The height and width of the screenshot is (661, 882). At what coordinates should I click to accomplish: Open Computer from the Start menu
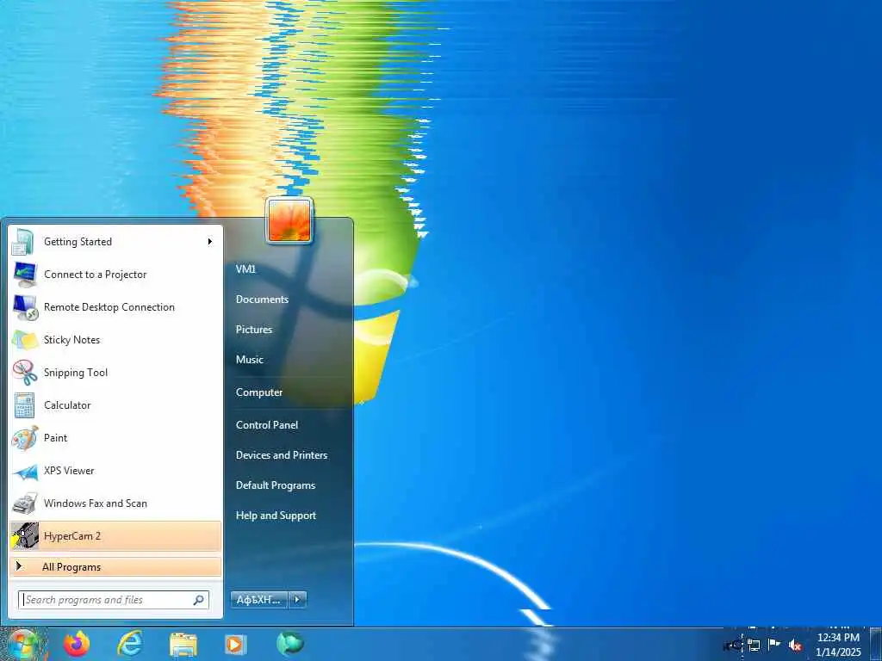258,392
